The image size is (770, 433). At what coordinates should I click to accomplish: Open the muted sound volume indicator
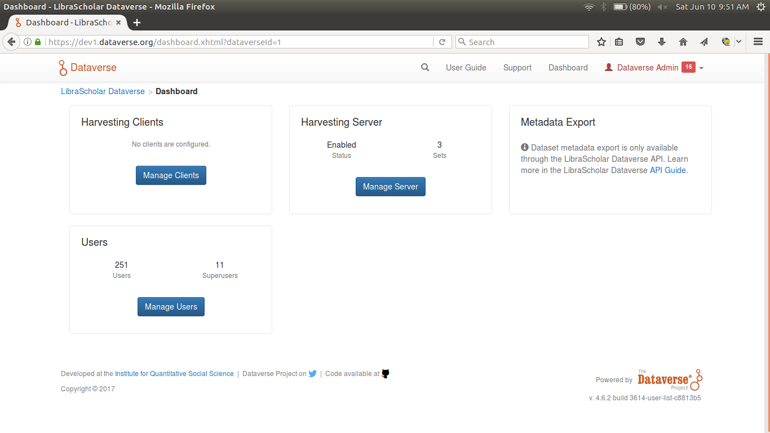click(x=662, y=7)
